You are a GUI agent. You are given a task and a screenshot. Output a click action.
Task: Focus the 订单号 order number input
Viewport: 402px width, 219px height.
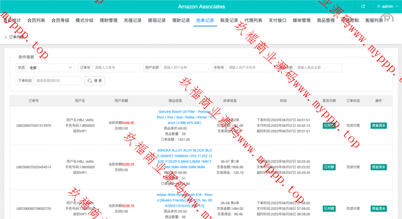116,68
